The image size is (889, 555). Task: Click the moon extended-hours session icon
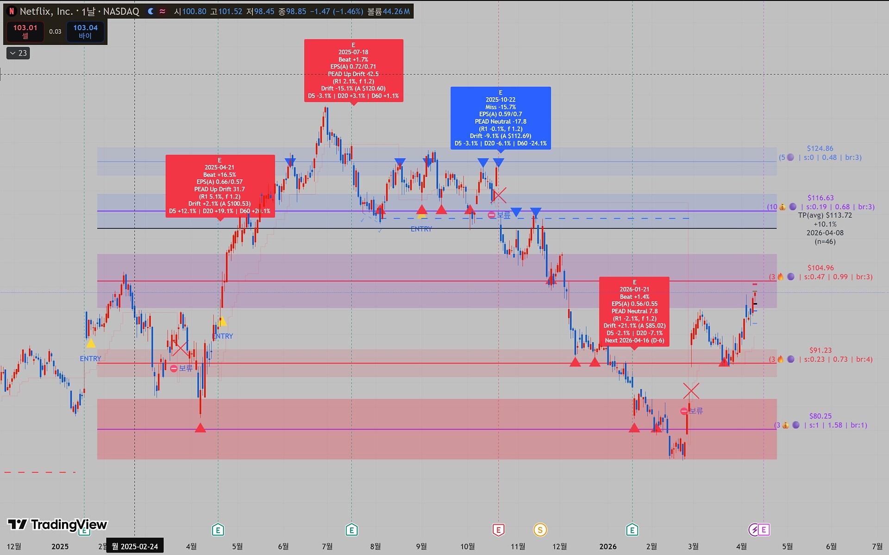[x=150, y=11]
